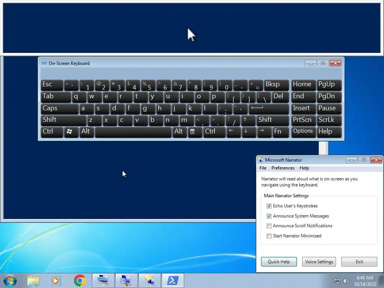Launch Windows Media Player from taskbar
384x288 pixels.
point(56,280)
